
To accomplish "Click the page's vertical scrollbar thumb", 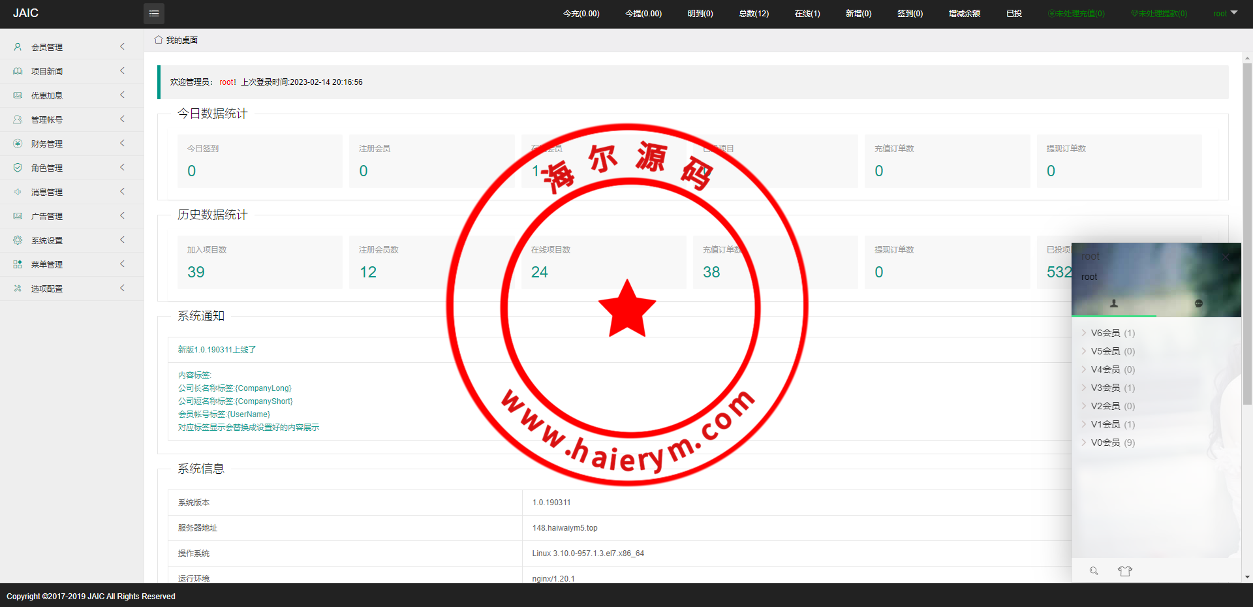I will point(1247,235).
